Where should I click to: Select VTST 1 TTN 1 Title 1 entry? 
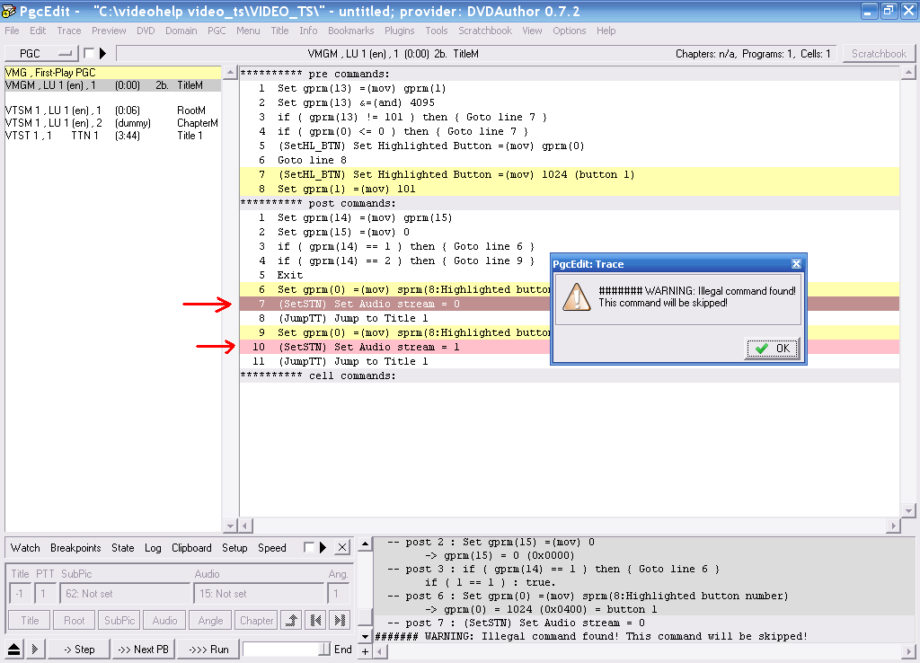tap(112, 136)
